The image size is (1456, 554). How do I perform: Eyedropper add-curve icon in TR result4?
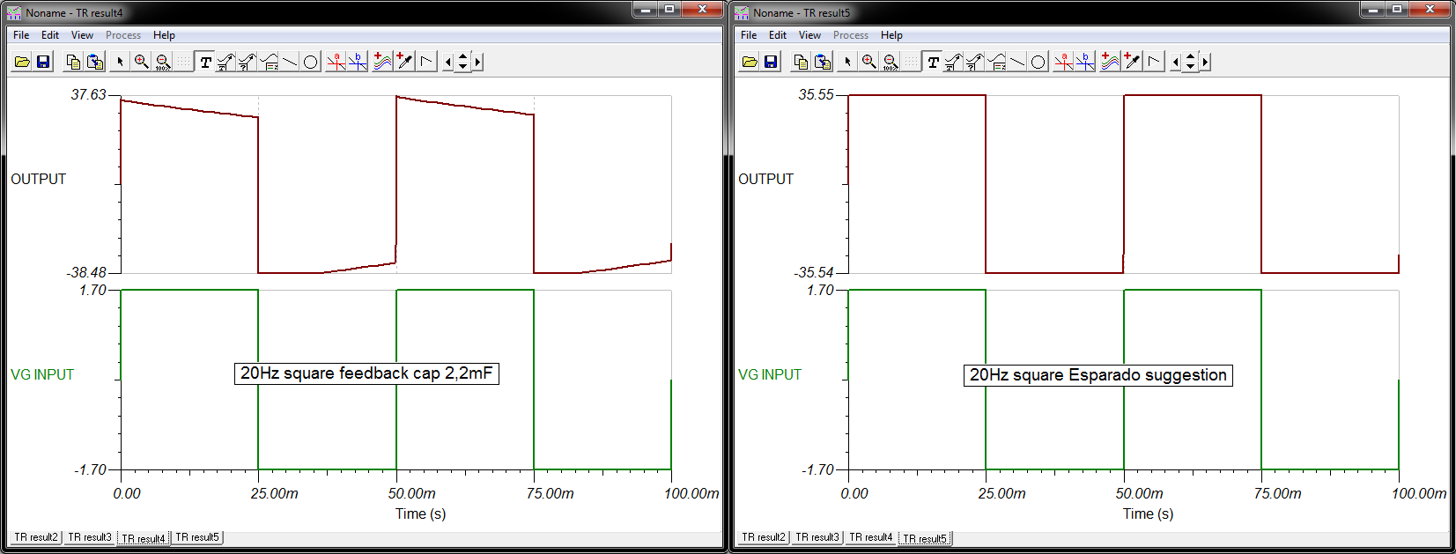[404, 62]
